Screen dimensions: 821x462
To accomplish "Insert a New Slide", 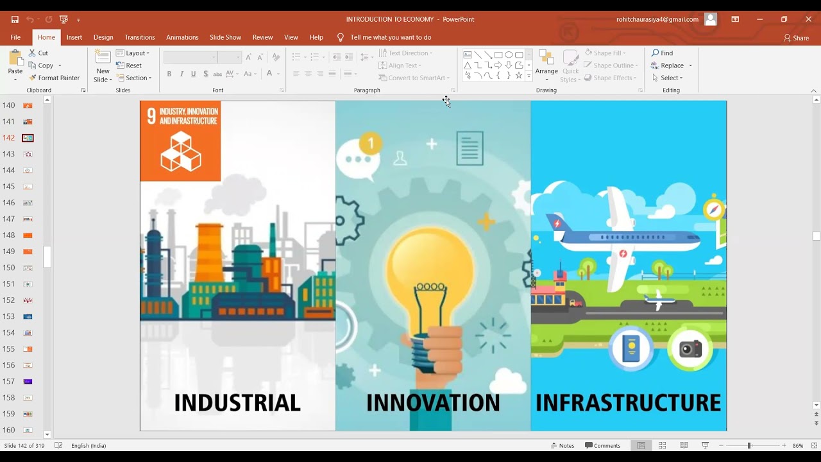I will [x=103, y=66].
